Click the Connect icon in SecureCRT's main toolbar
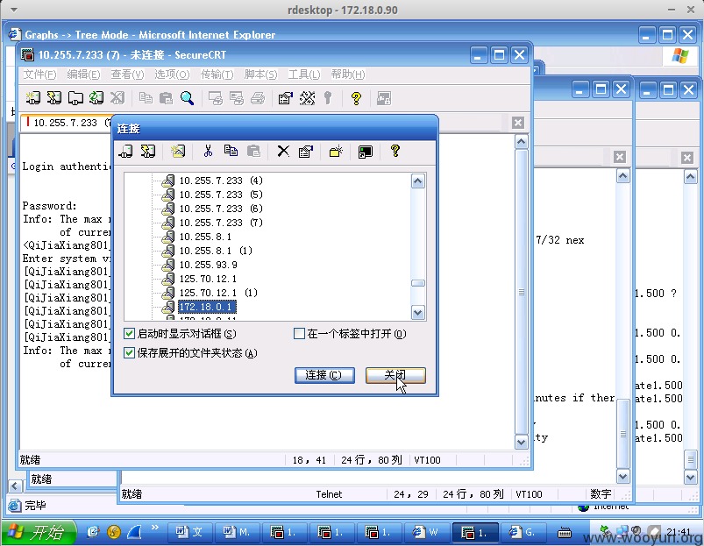Viewport: 704px width, 546px height. [32, 98]
